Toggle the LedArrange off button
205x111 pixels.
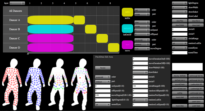coord(196,89)
